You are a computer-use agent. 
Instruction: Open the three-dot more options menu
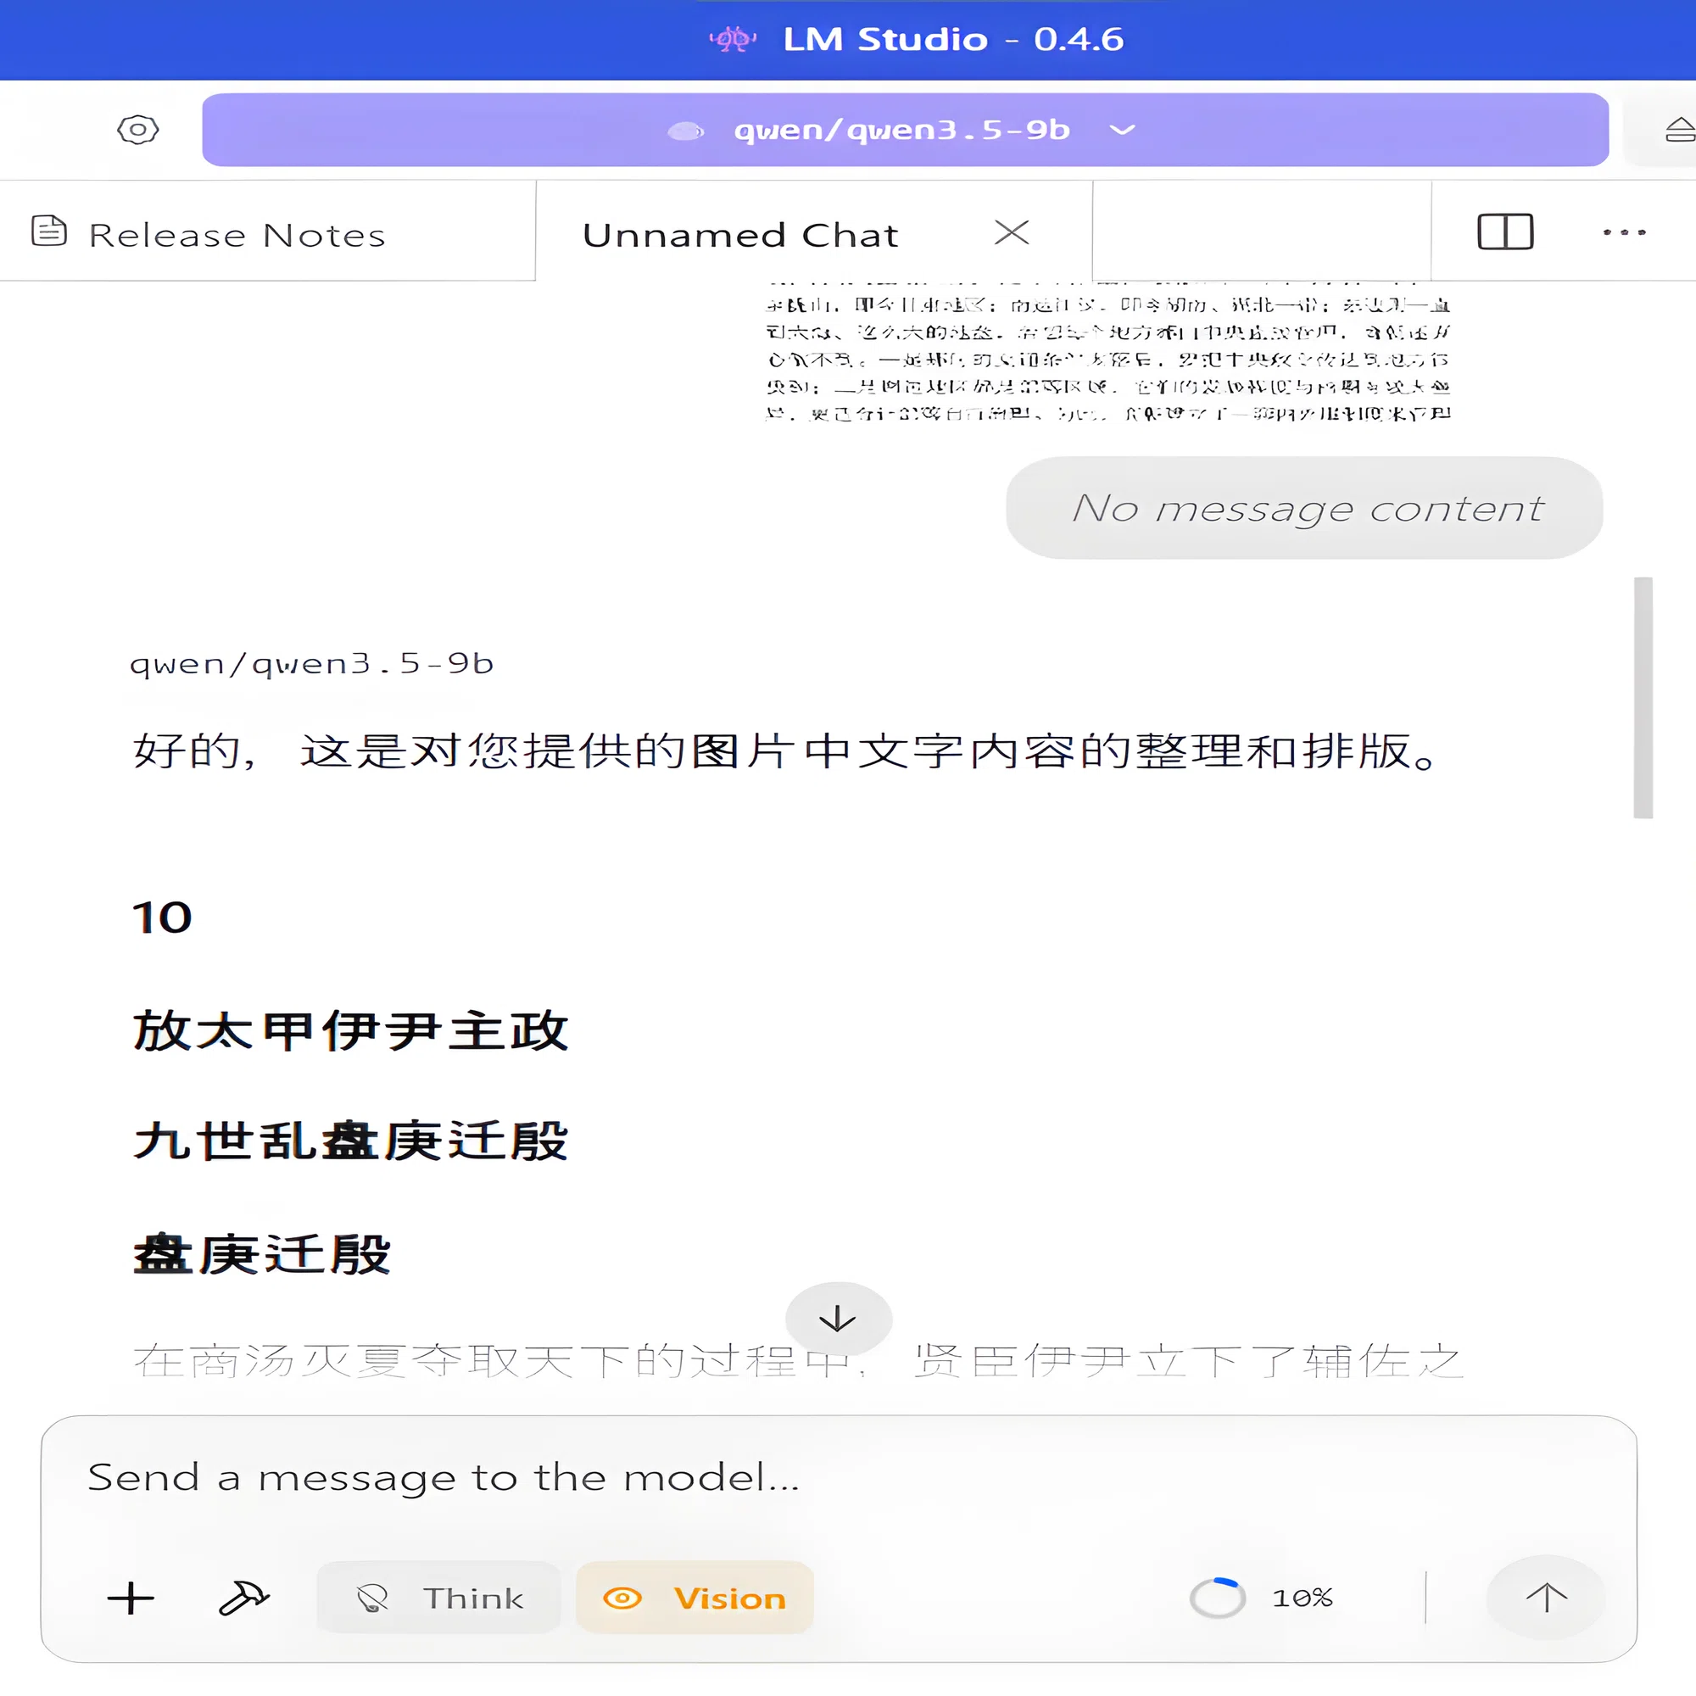click(1624, 232)
